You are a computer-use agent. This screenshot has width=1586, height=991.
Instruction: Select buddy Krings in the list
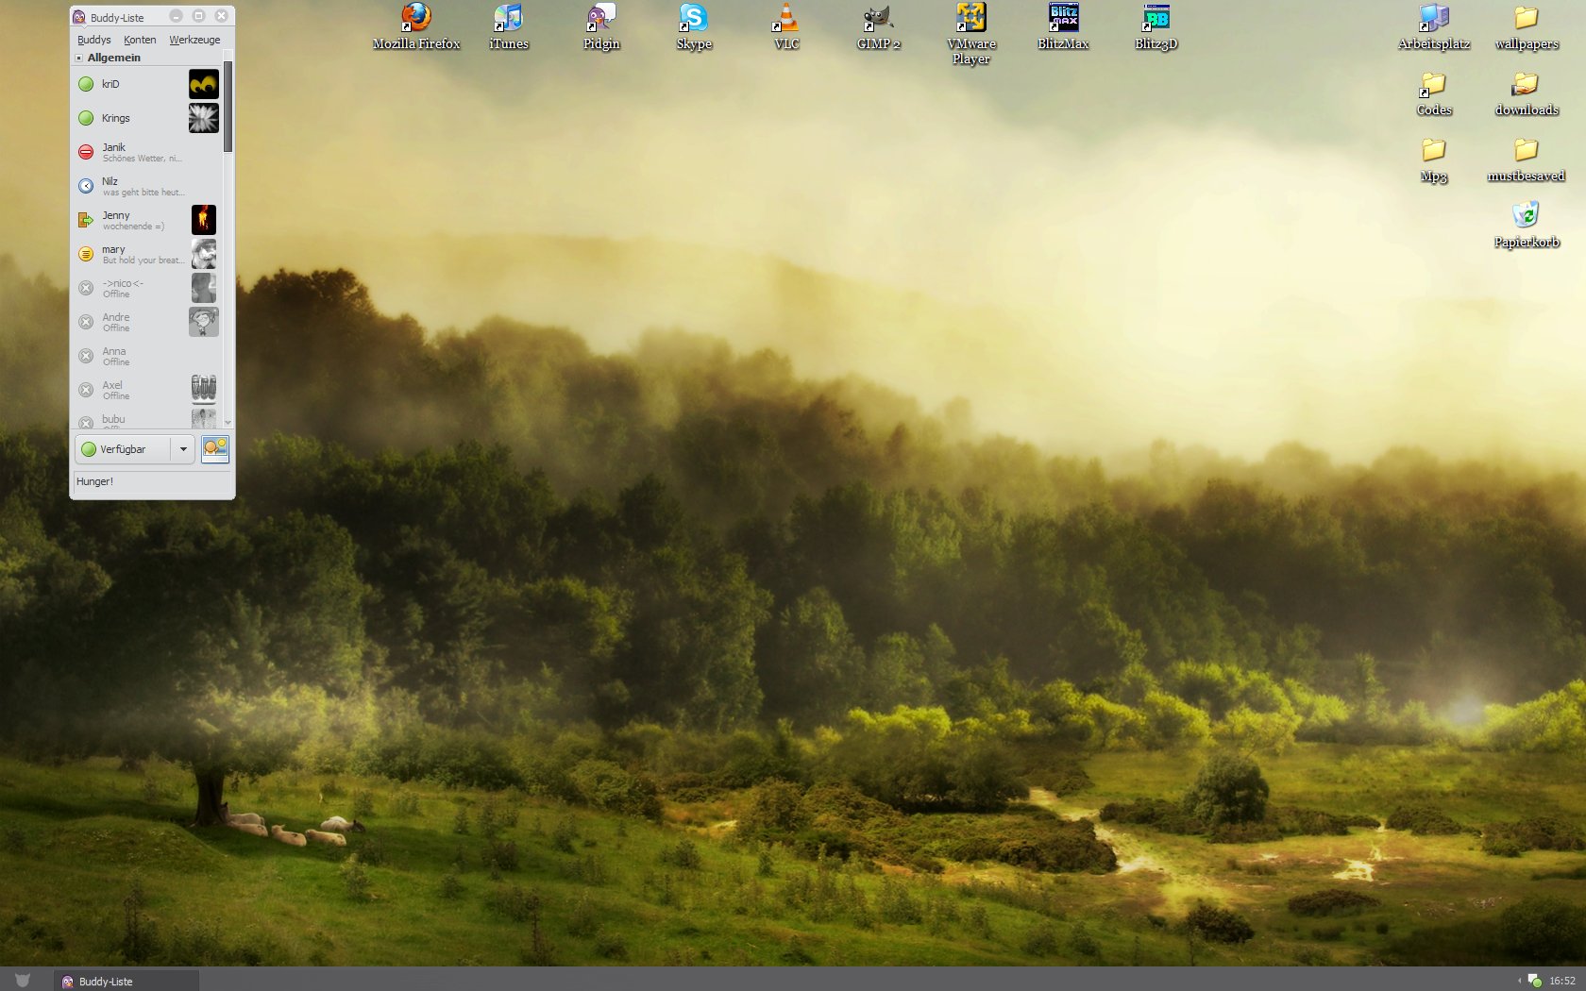tap(116, 118)
